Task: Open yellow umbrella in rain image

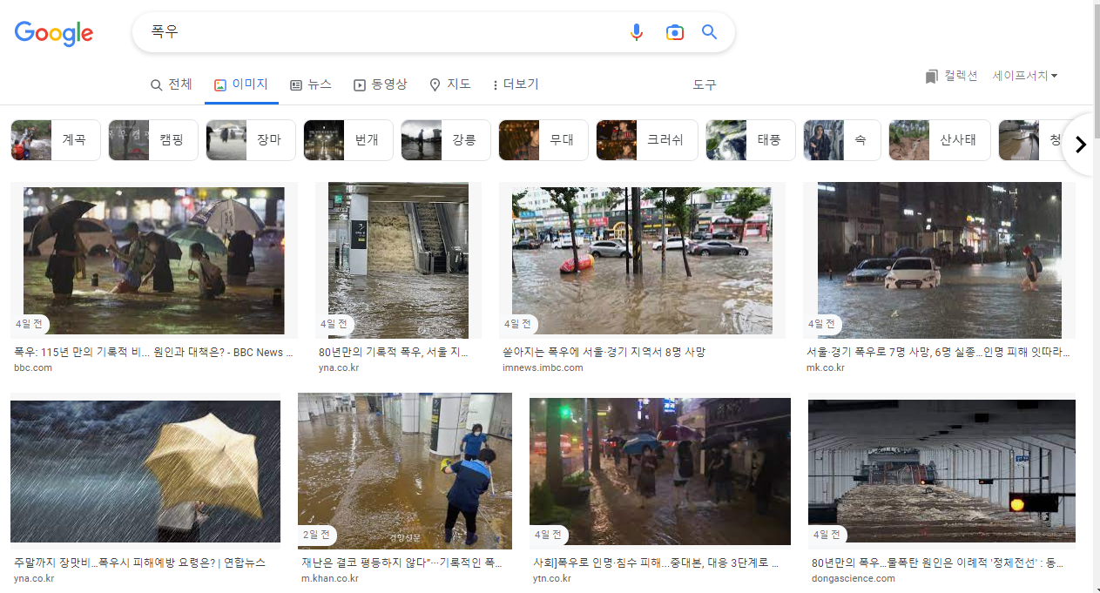Action: (x=145, y=471)
